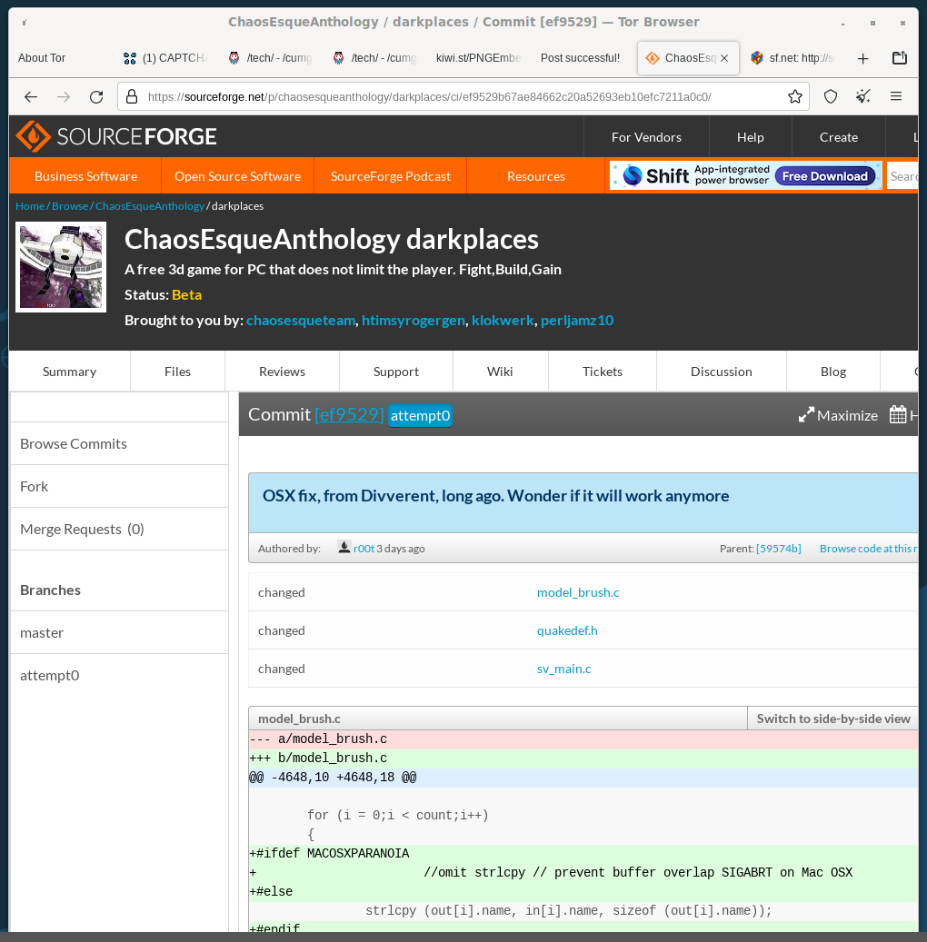Open htimsyrogergen profile link

414,321
